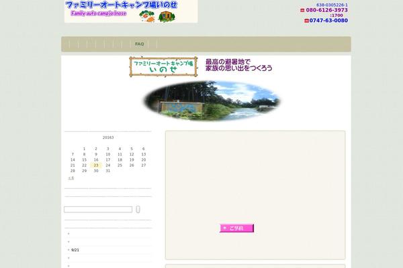Select day 30 in the calendar

click(96, 171)
